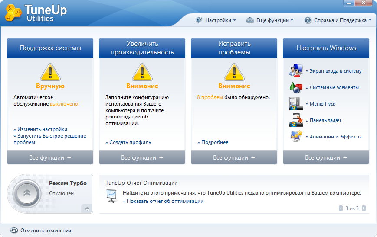Click the warning icon in Увеличить производительность
This screenshot has height=237, width=377.
142,72
